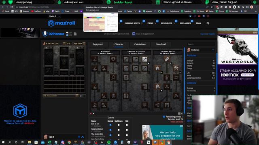Image resolution: width=259 pixels, height=145 pixels.
Task: Switch to the Equipment tab
Action: pyautogui.click(x=98, y=44)
